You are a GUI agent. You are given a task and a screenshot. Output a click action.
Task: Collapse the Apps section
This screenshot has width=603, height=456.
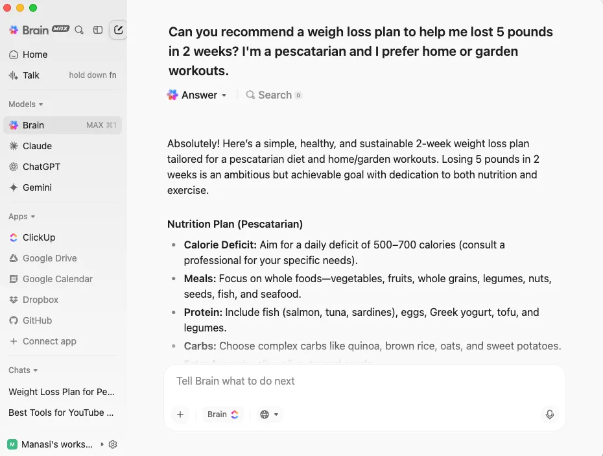point(22,217)
